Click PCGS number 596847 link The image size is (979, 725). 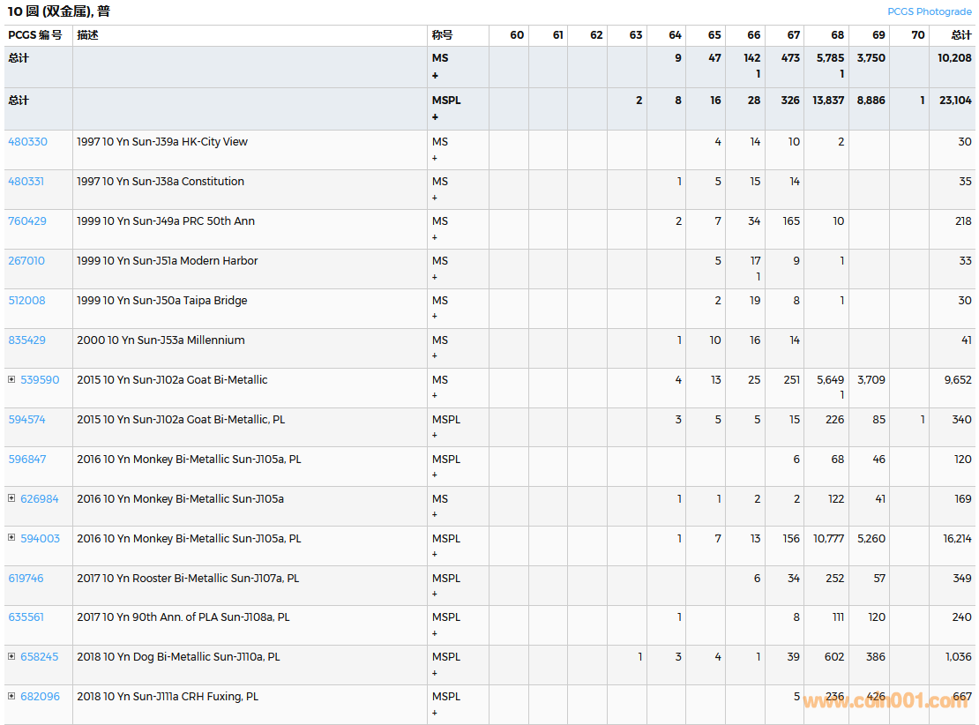coord(27,460)
